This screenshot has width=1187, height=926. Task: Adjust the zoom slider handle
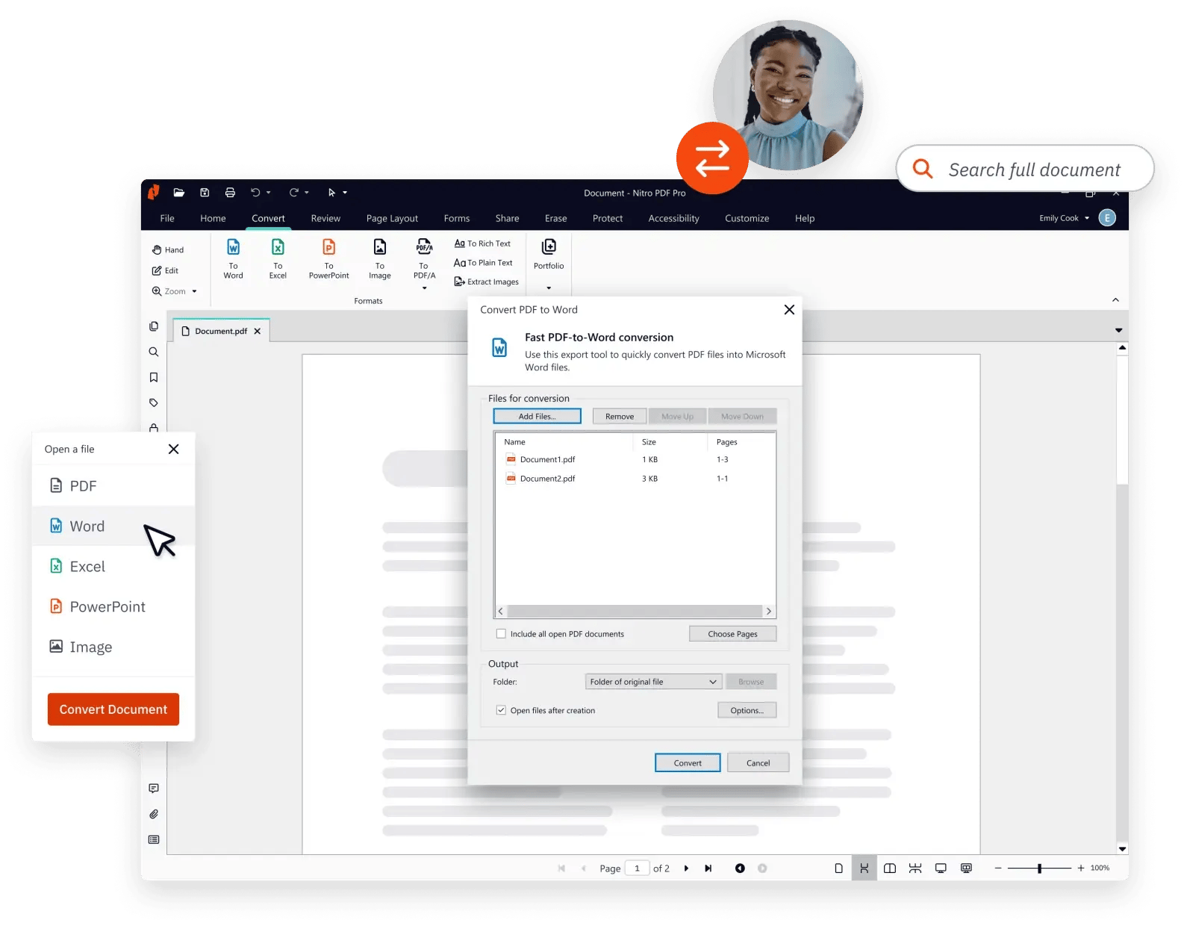[1039, 868]
